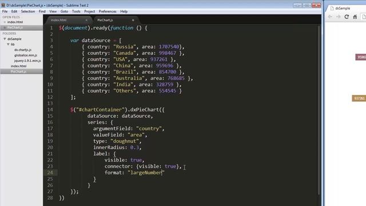Click the dataSource variable name on line 3

tap(96, 41)
